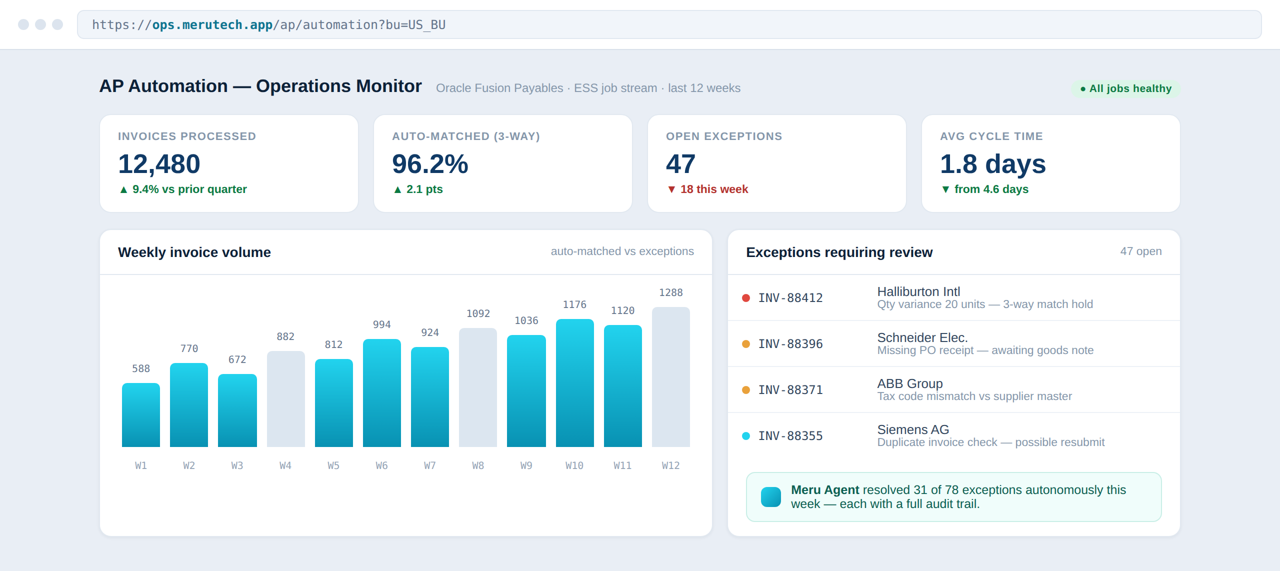Click the W3 bar labeled 672
Image resolution: width=1280 pixels, height=571 pixels.
click(x=237, y=410)
